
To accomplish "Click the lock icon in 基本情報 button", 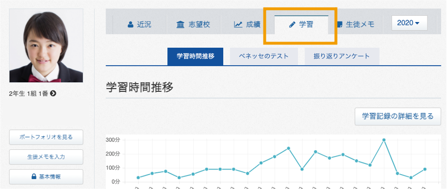I will pos(33,177).
